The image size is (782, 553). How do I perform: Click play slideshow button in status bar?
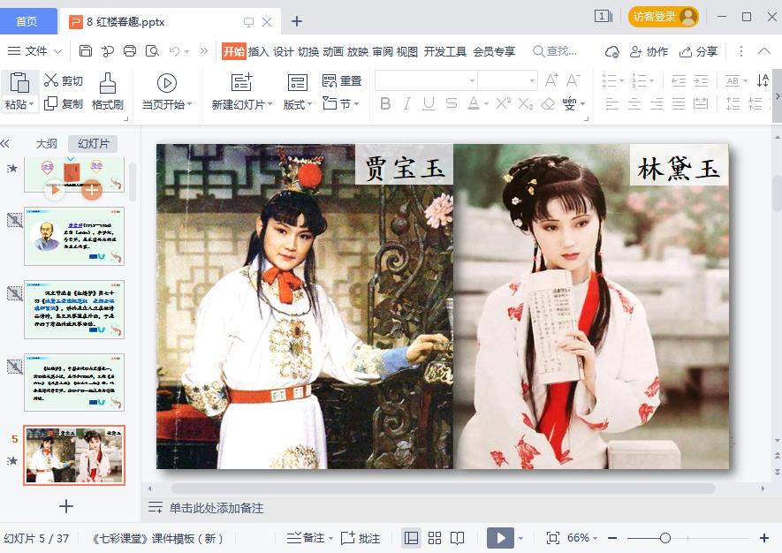click(501, 538)
